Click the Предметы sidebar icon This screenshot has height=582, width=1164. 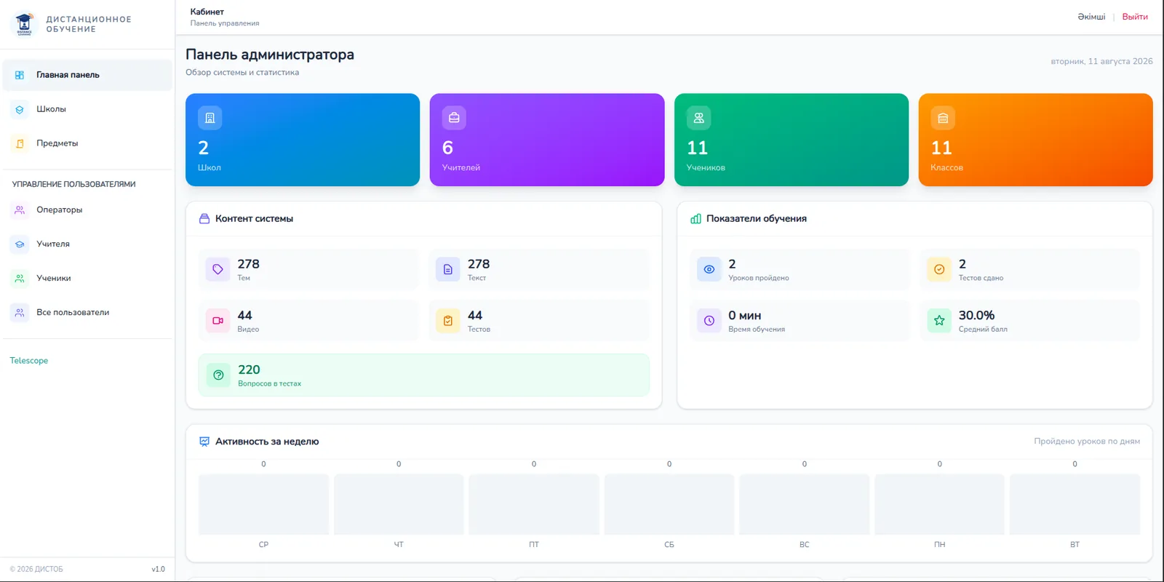[x=20, y=143]
